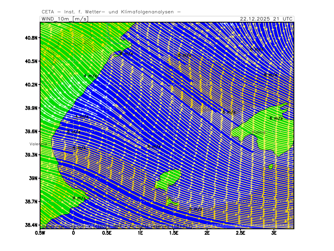Click the 6 m/s label on Mallorca
The image size is (334, 251).
coord(276,118)
